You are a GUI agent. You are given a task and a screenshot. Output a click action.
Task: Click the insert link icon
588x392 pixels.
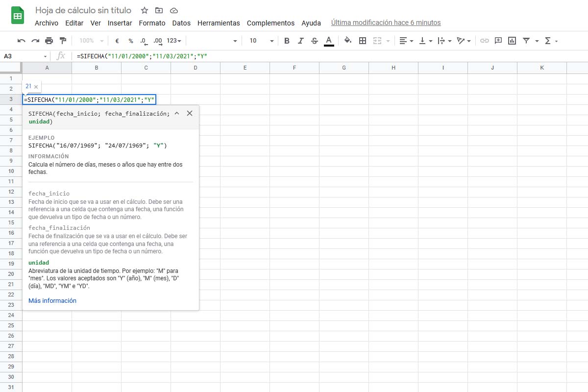[x=484, y=41]
